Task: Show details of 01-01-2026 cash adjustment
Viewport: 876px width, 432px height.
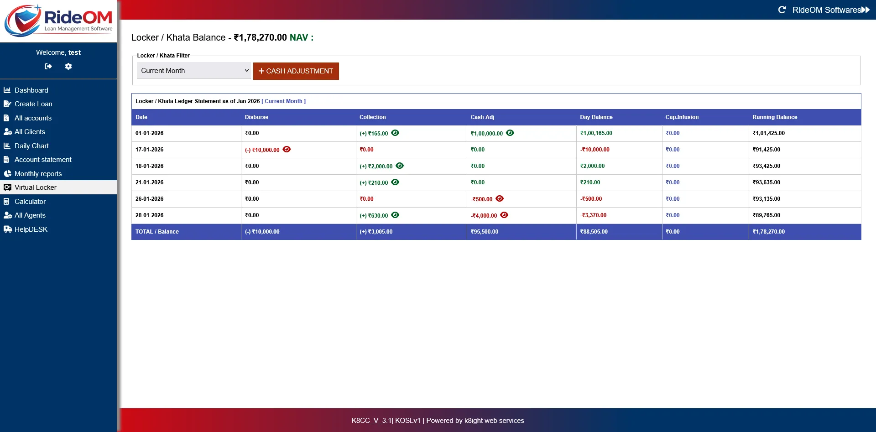Action: coord(510,133)
